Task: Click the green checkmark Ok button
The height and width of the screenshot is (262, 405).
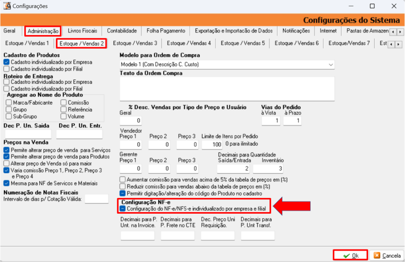Action: pyautogui.click(x=350, y=255)
